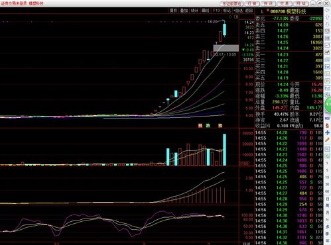This screenshot has height=245, width=331.
Task: Click the green checkmark sidebar icon
Action: tap(327, 156)
